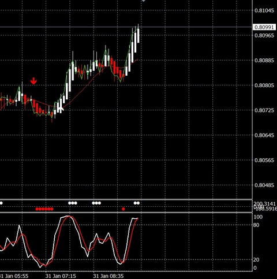Select the 05:55 time axis label
277x279 pixels.
coord(14,276)
